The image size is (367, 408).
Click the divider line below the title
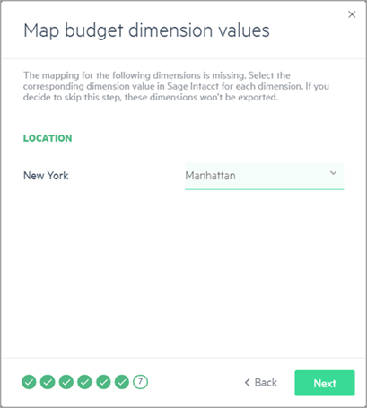(x=183, y=58)
